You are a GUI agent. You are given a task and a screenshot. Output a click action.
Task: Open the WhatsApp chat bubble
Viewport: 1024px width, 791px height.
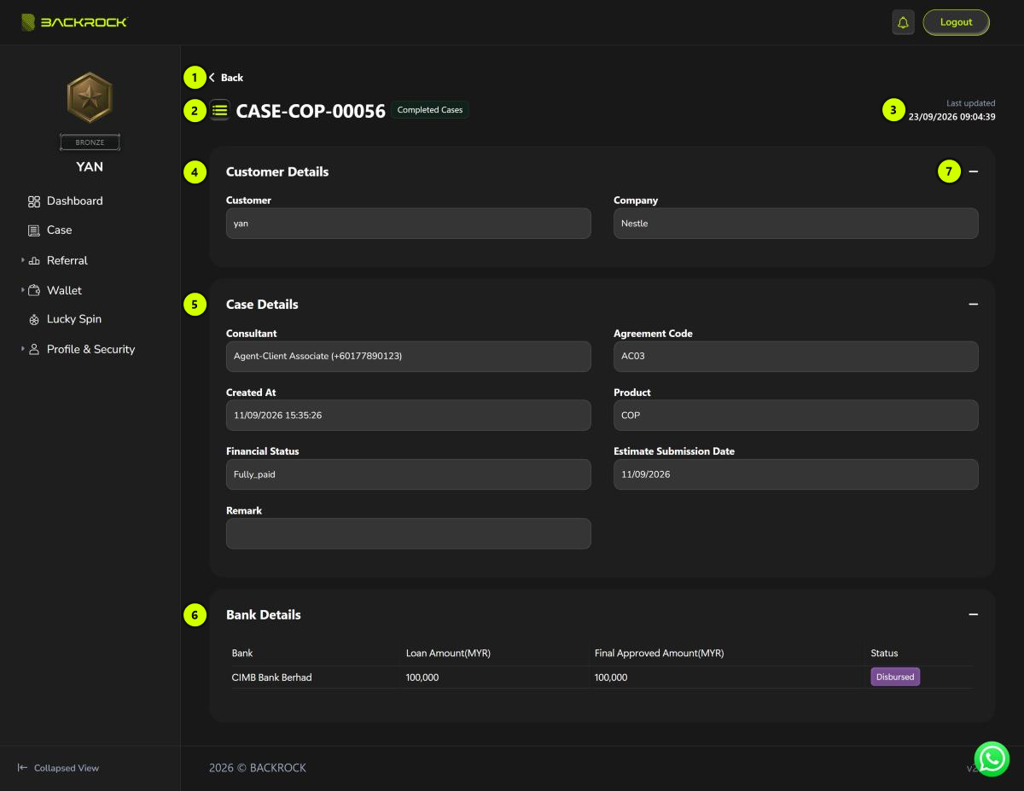coord(992,759)
